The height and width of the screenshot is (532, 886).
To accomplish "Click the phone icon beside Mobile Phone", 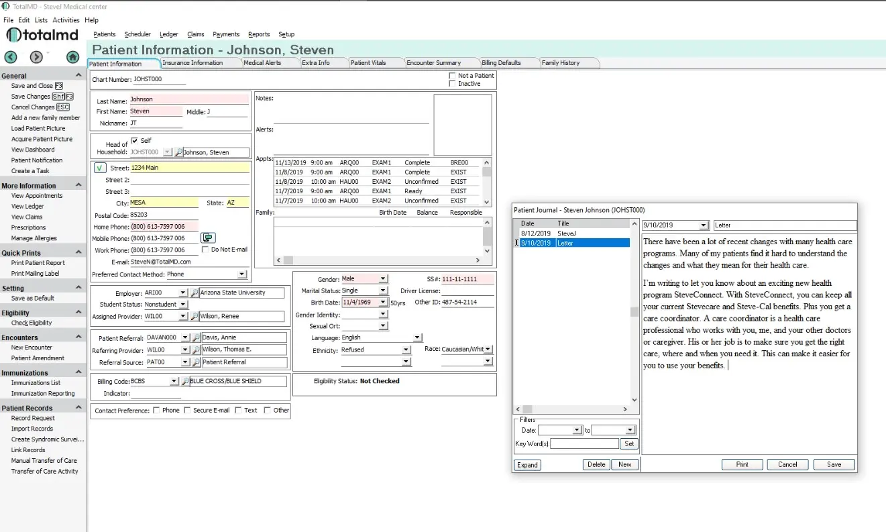I will pos(208,237).
